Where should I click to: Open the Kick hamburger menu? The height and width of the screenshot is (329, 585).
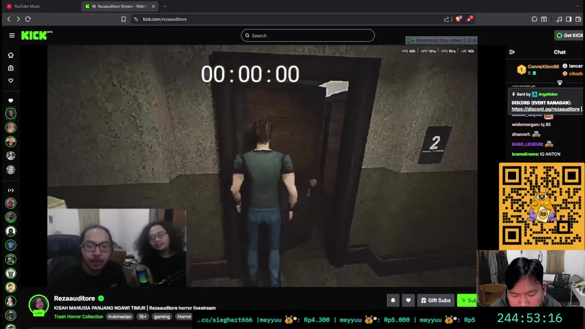click(12, 35)
